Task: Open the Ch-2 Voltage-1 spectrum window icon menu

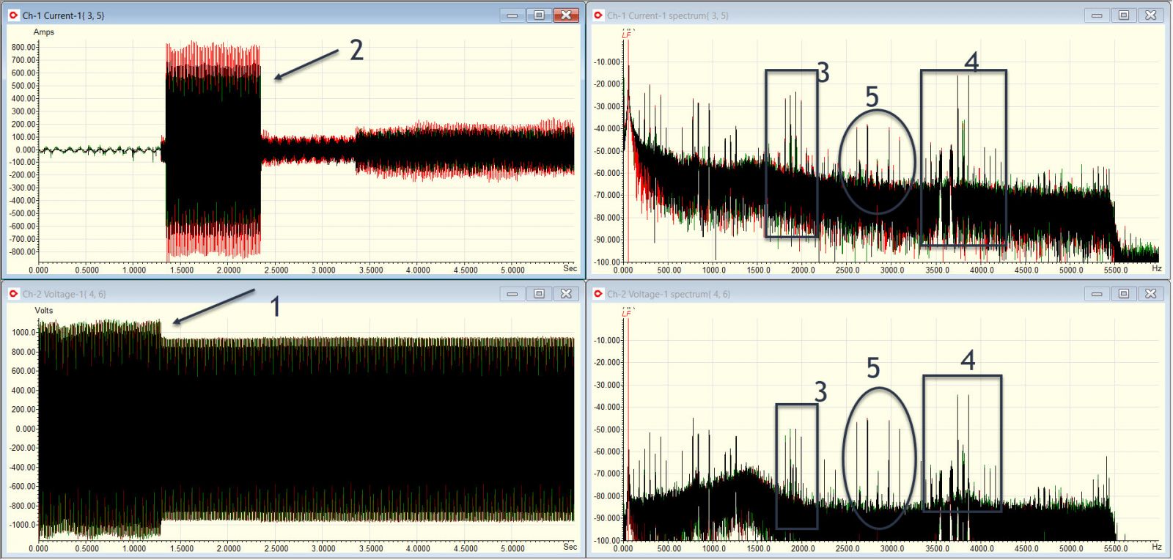Action: coord(598,294)
